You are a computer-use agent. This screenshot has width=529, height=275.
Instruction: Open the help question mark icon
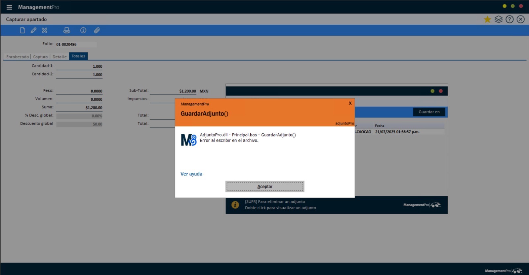(509, 19)
